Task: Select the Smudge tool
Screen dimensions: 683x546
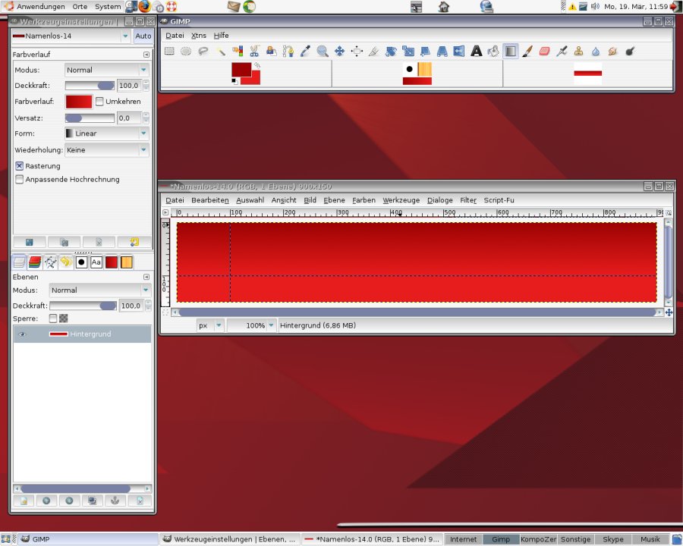Action: tap(613, 52)
